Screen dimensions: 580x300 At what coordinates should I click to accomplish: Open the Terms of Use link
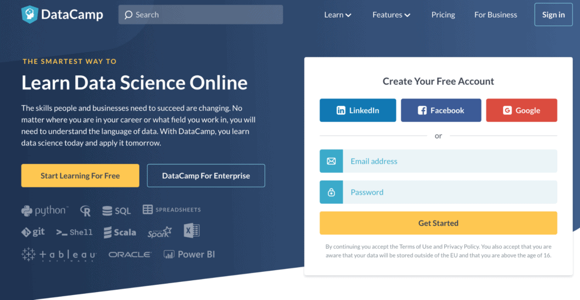click(x=415, y=246)
